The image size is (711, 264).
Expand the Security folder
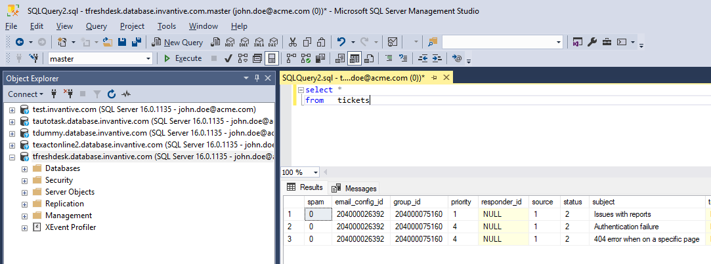tap(24, 180)
